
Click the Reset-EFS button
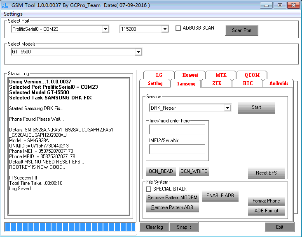tap(266, 173)
